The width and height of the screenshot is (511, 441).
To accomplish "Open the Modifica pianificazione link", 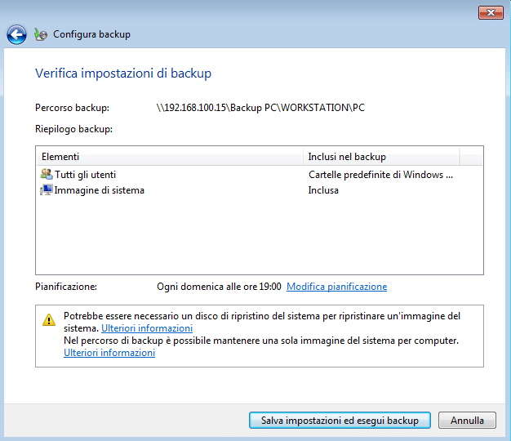I will coord(336,287).
